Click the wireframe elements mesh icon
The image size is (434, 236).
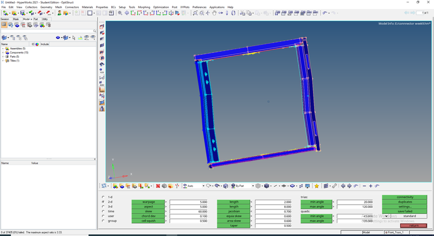258,186
